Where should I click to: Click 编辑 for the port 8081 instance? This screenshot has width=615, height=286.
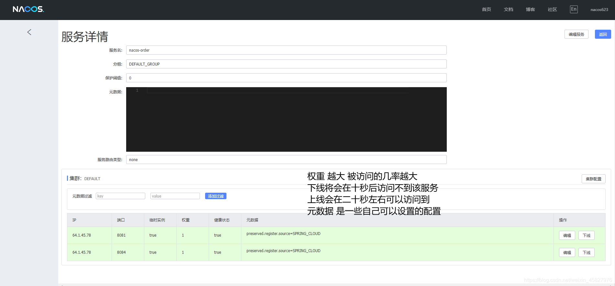[567, 235]
